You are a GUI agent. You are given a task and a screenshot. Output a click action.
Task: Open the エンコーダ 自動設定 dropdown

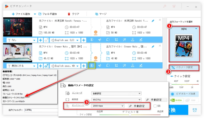pyautogui.click(x=140, y=93)
